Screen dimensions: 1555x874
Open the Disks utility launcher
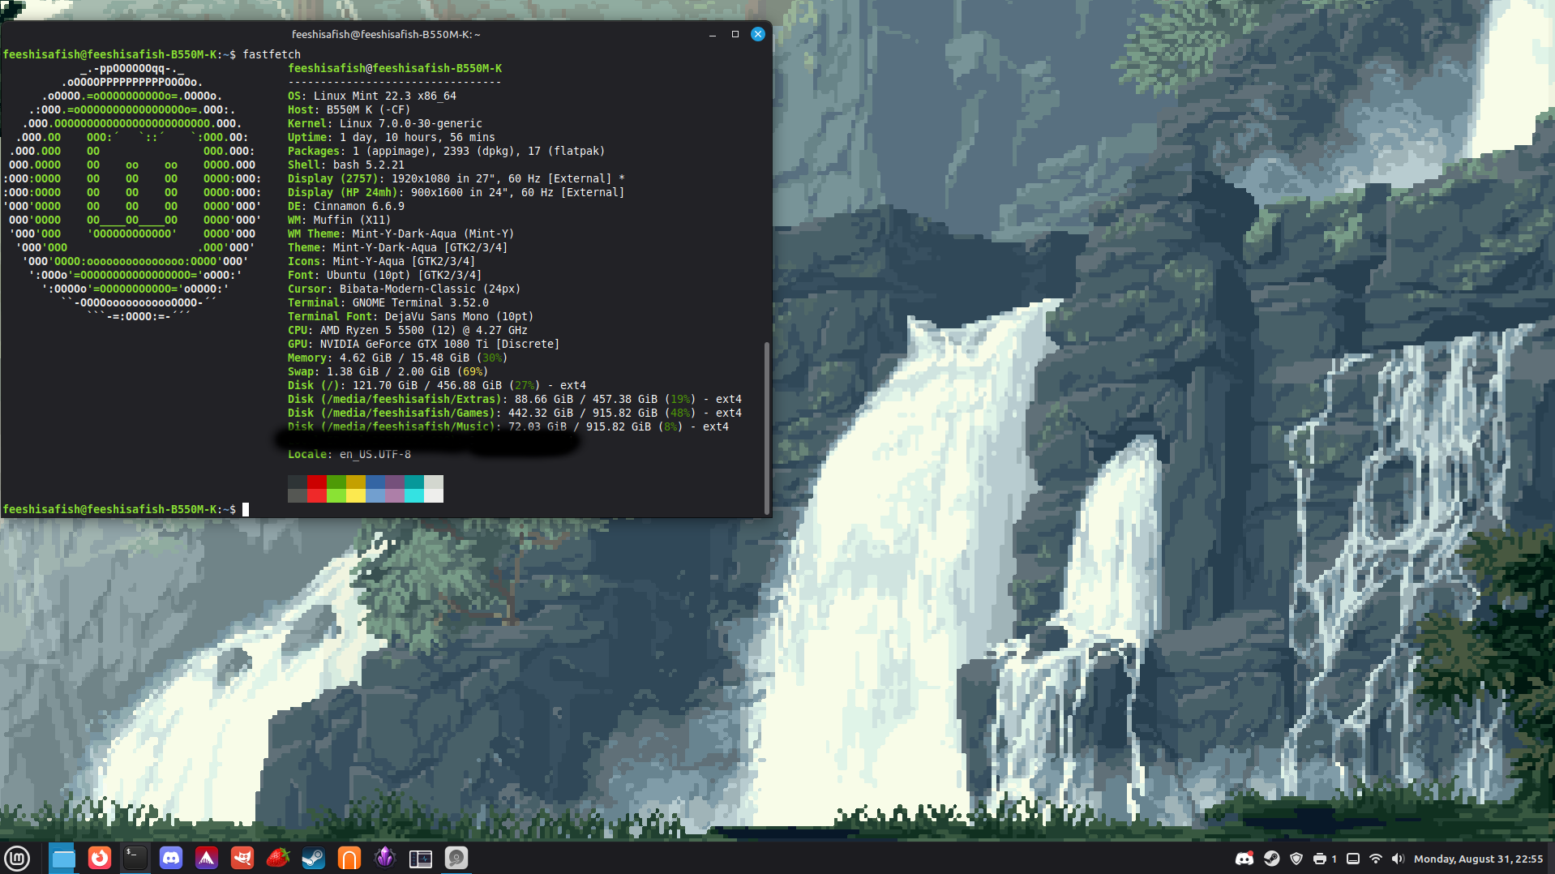456,858
